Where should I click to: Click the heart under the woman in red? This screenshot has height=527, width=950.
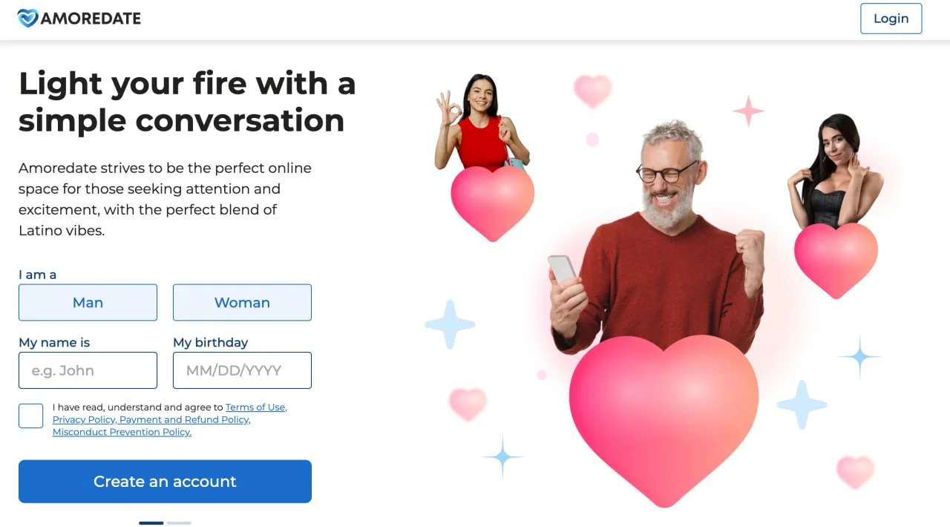[493, 203]
